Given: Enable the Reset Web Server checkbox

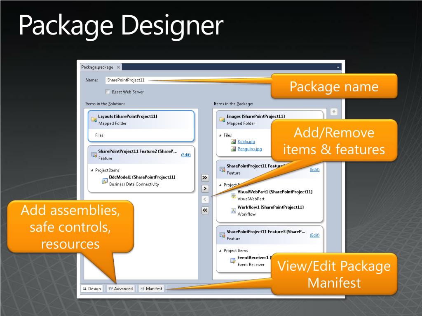Looking at the screenshot, I should 108,92.
